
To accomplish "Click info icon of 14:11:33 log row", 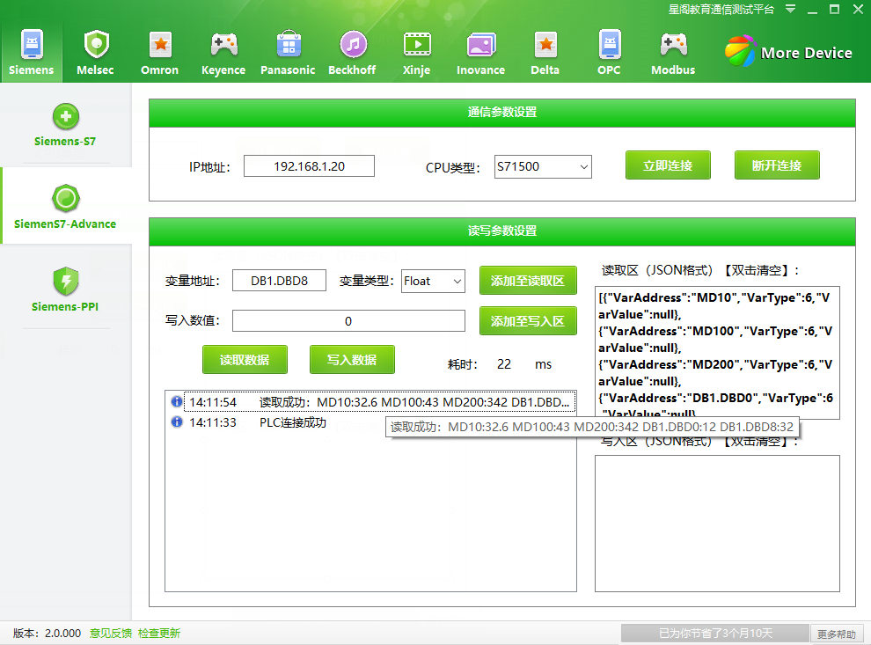I will pyautogui.click(x=177, y=422).
